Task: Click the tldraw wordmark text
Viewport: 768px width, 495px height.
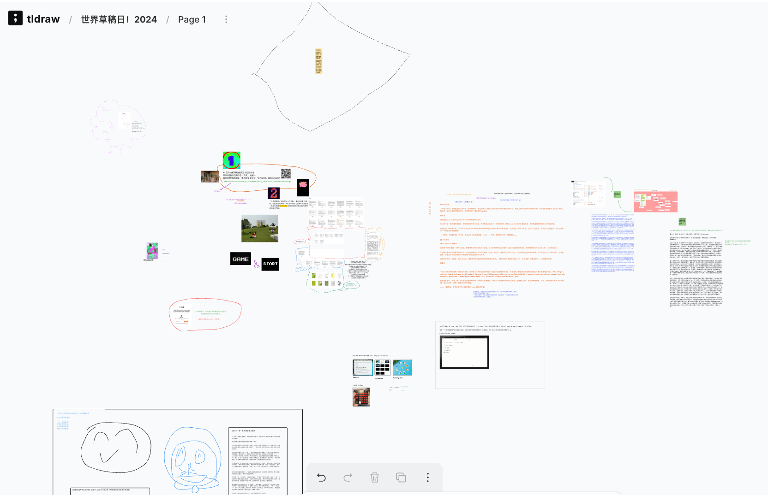Action: pos(43,19)
